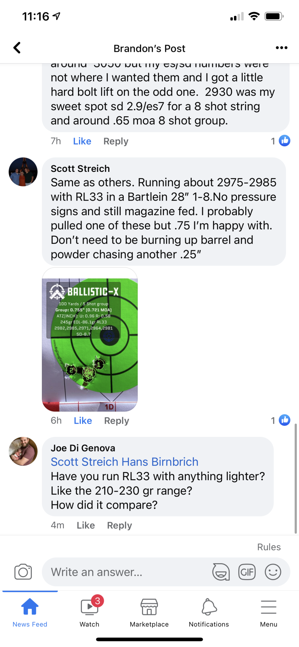The height and width of the screenshot is (647, 299).
Task: Like Scott Streich's comment
Action: coord(83,420)
